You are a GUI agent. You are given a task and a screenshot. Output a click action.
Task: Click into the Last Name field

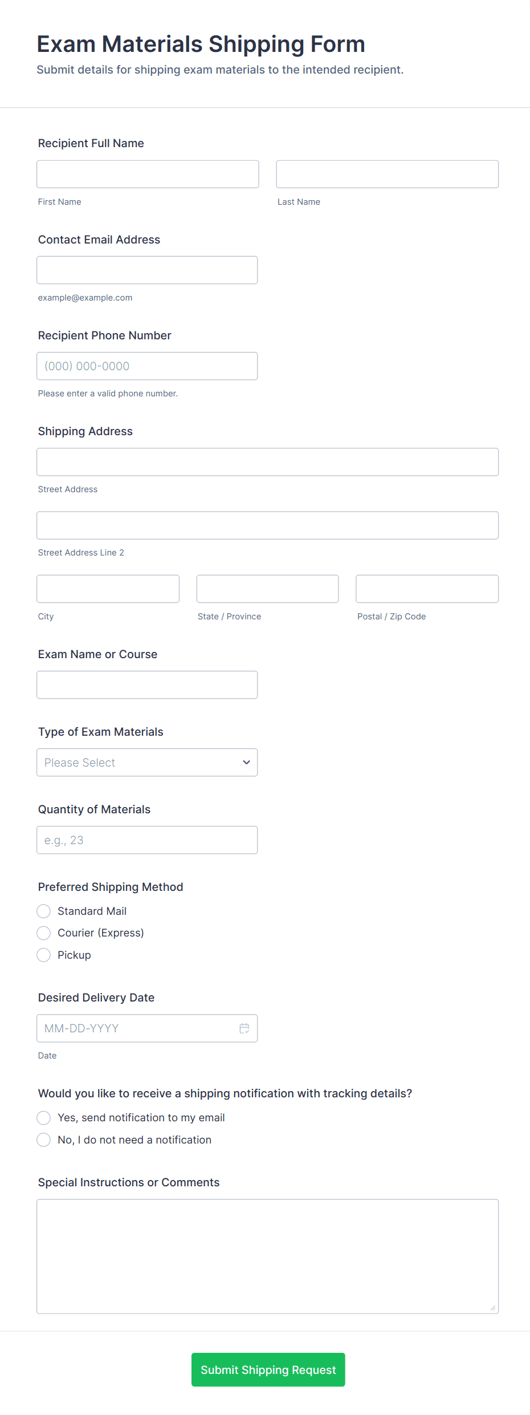[x=387, y=174]
